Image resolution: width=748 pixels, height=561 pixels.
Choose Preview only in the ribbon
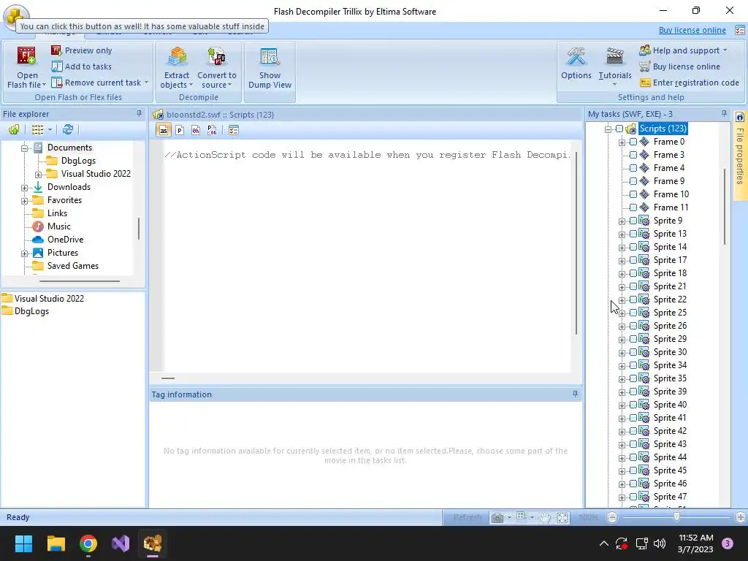(x=81, y=50)
